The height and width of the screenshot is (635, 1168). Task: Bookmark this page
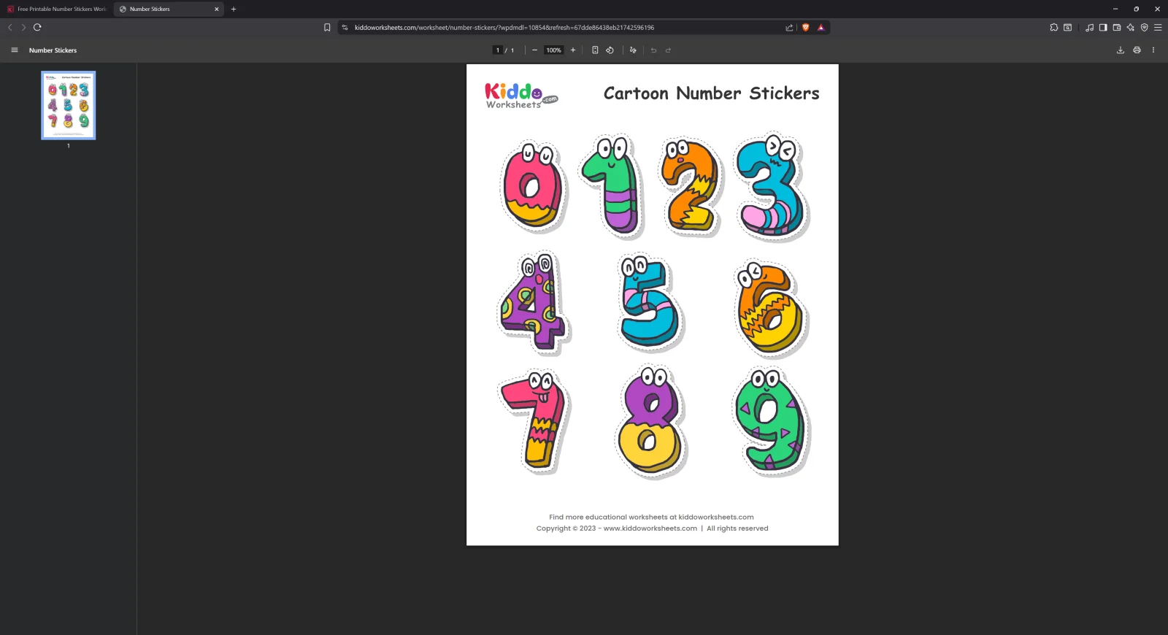327,28
